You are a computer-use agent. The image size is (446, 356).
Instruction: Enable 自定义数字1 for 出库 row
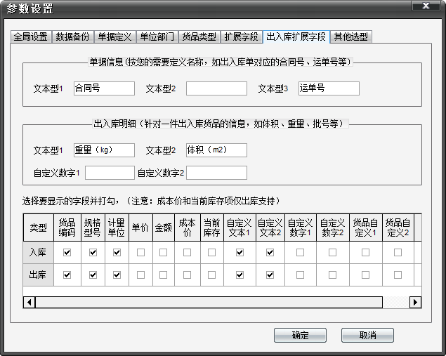tap(300, 275)
